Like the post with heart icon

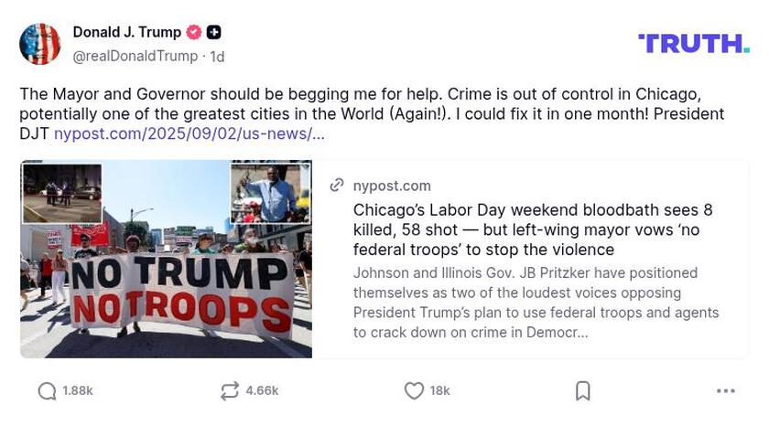pos(414,391)
